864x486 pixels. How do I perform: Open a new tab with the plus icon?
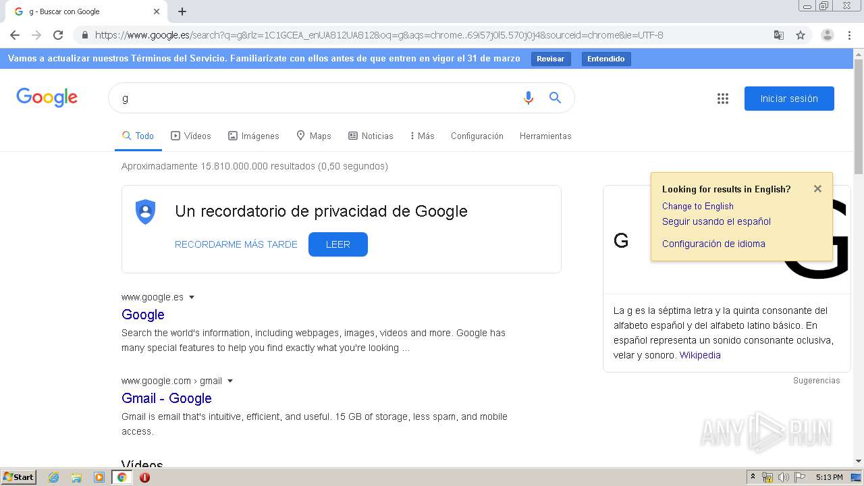(x=182, y=11)
